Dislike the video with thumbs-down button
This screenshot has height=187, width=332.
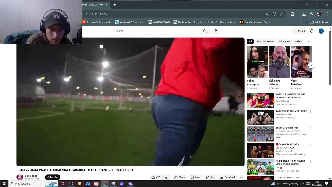point(167,177)
